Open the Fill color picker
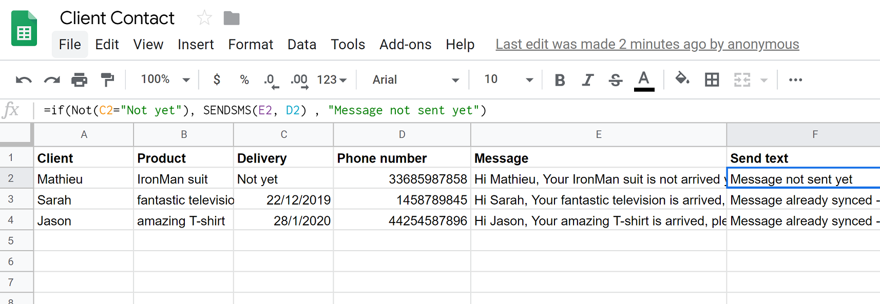This screenshot has width=880, height=304. pos(682,79)
